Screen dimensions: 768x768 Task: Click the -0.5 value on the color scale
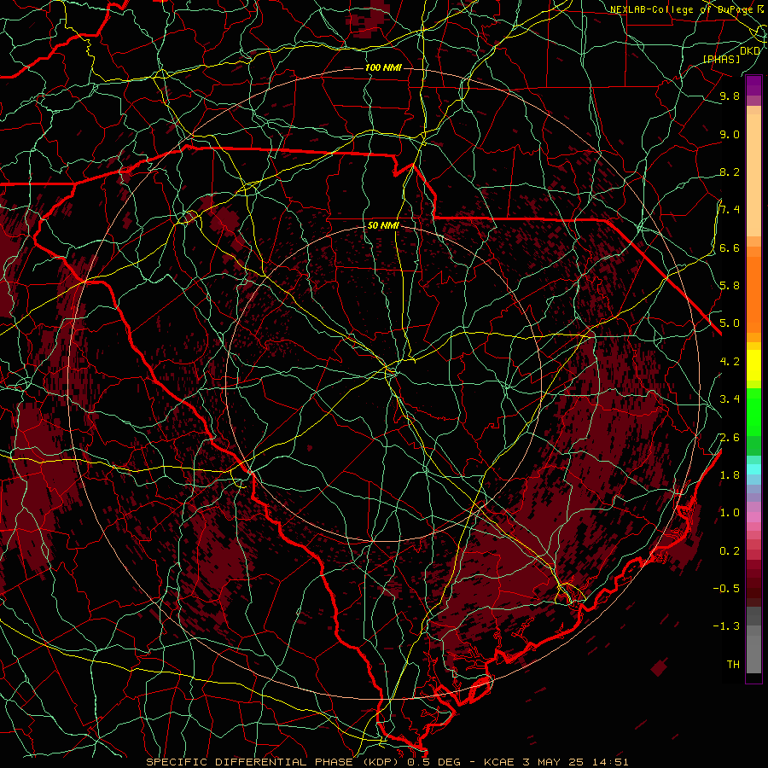(726, 589)
